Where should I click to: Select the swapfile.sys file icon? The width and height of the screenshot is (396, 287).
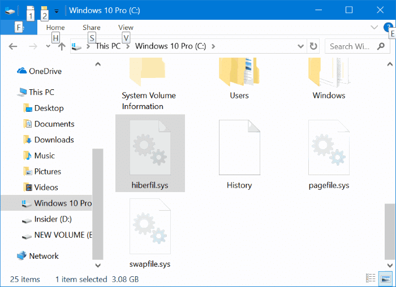[x=150, y=226]
